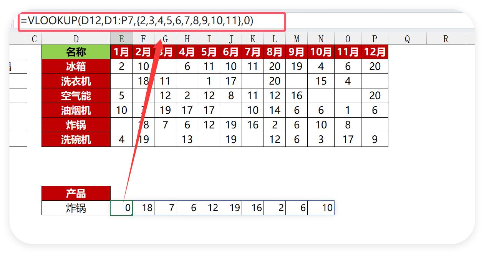484x253 pixels.
Task: Click the 洗碗机 row label
Action: (76, 140)
